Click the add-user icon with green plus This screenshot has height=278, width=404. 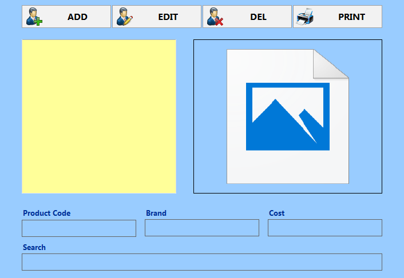pos(34,17)
